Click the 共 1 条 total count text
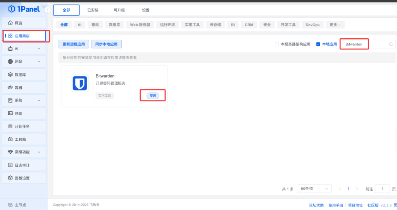This screenshot has width=397, height=210. click(288, 189)
